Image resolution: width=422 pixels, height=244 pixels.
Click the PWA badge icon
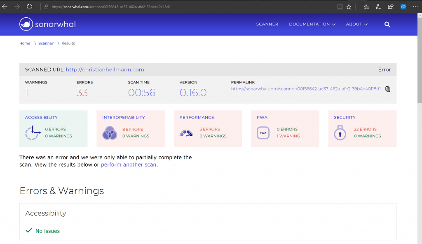(x=263, y=133)
